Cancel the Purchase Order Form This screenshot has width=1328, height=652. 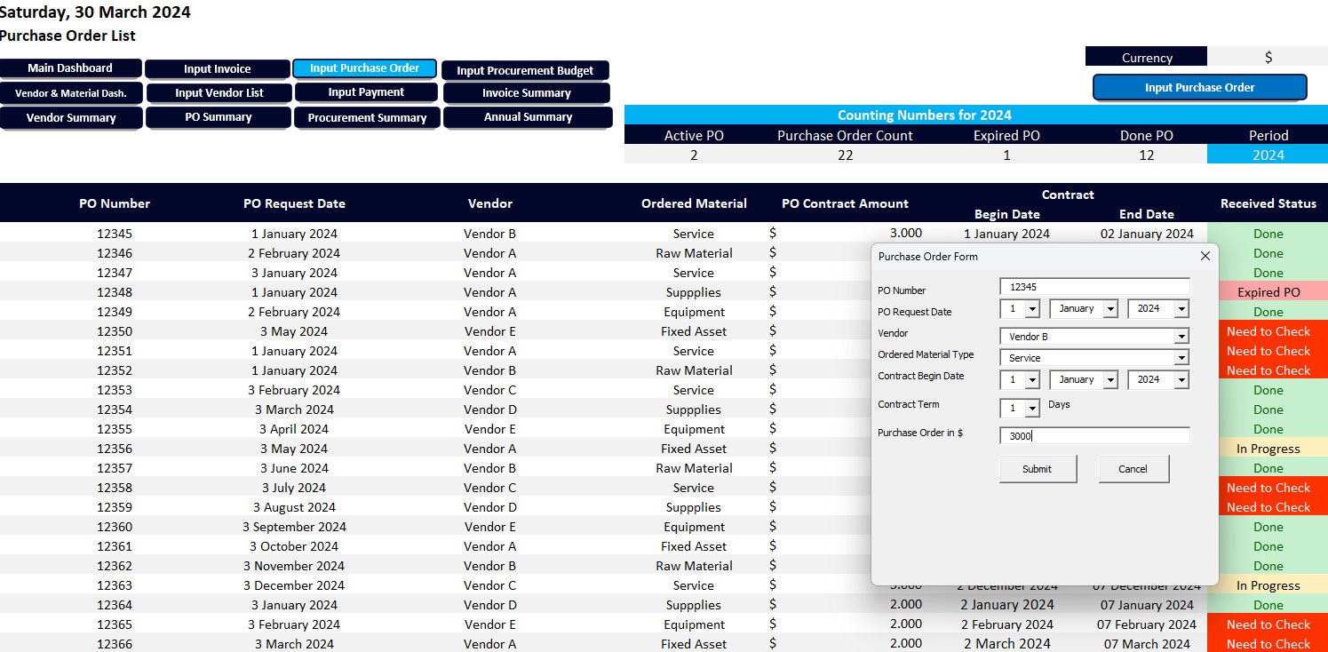pos(1133,468)
